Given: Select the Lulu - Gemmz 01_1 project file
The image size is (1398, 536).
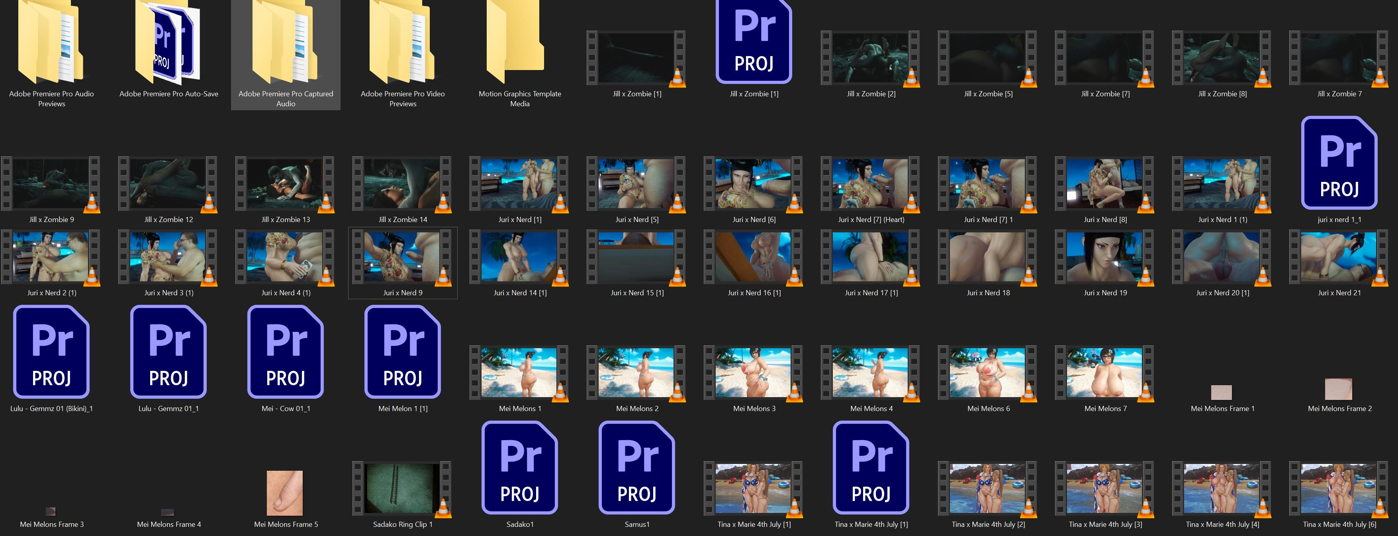Looking at the screenshot, I should point(168,352).
